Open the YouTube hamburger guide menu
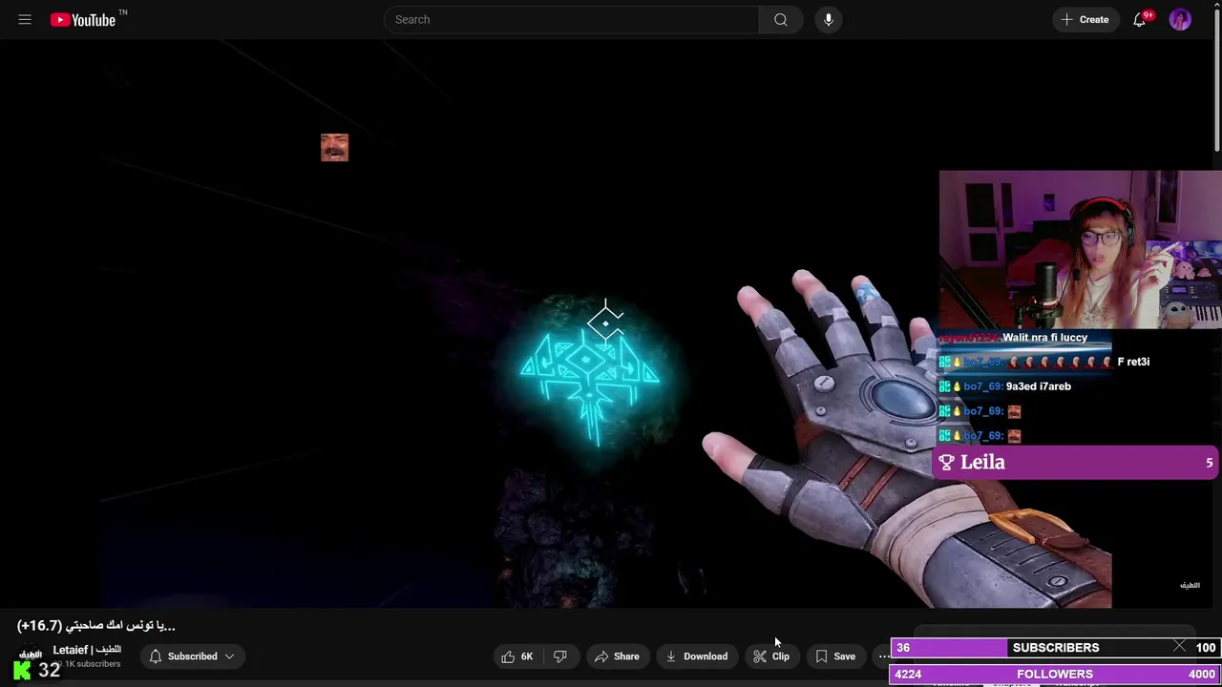Viewport: 1222px width, 687px height. tap(25, 19)
